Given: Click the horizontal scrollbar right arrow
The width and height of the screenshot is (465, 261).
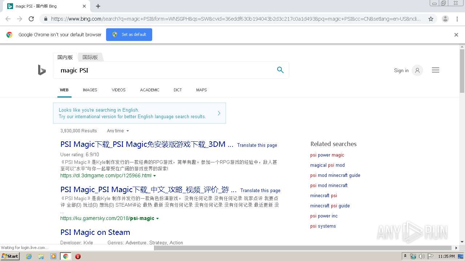Looking at the screenshot, I should coord(456,248).
